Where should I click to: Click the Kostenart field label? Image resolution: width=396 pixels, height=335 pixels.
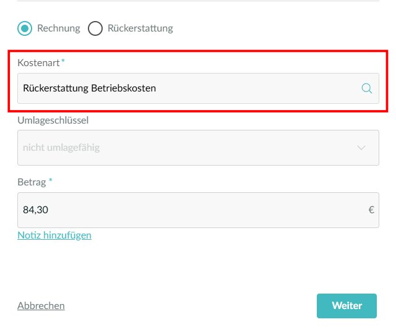click(38, 63)
